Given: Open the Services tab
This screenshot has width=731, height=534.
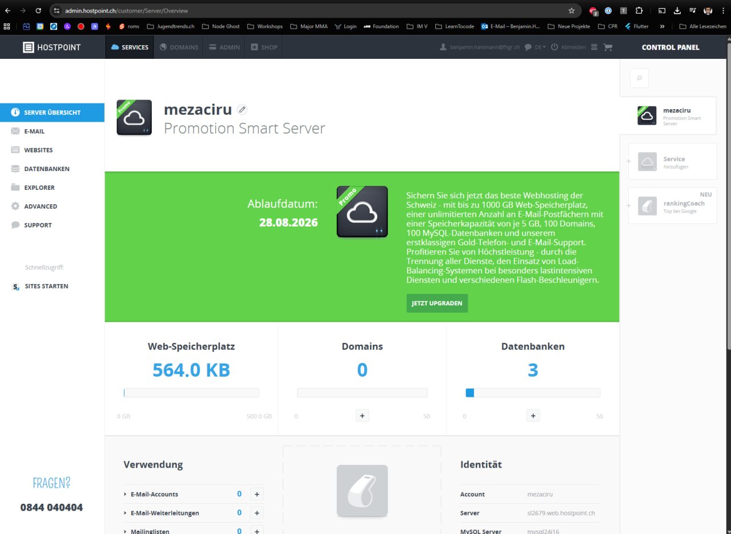Looking at the screenshot, I should [x=130, y=47].
